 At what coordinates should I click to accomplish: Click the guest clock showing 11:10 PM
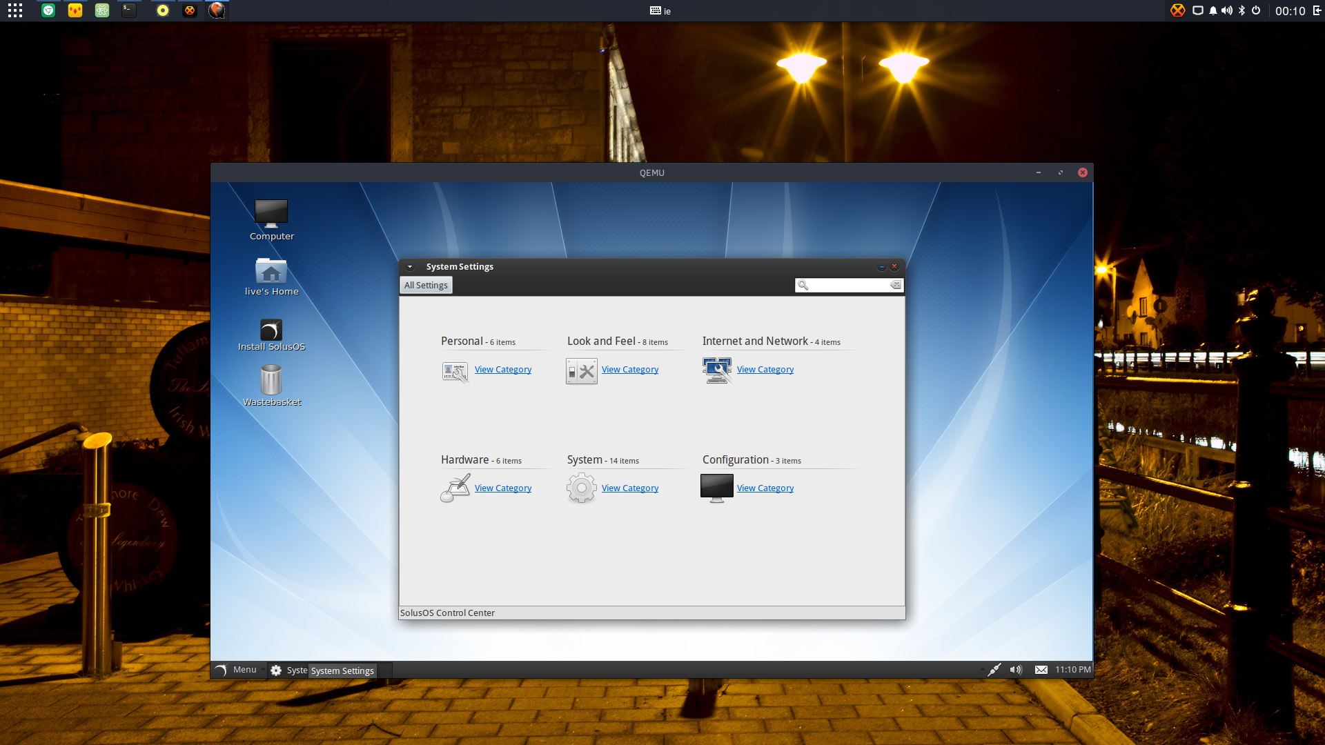[1073, 670]
